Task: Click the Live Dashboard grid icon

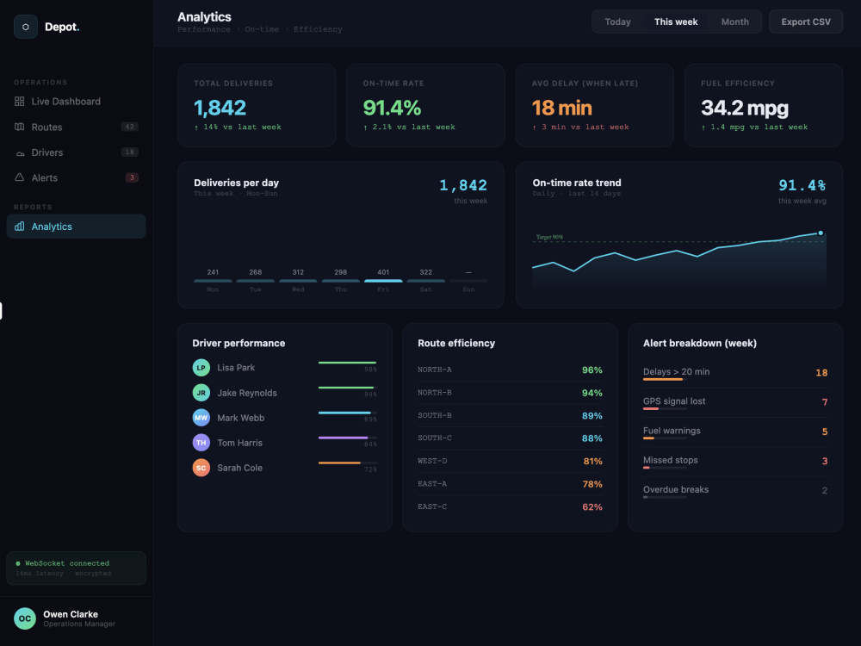Action: [19, 101]
